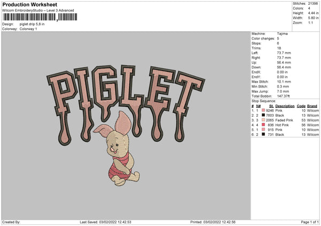This screenshot has width=321, height=226.
Task: Click the min stitch value '0.3 mm'
Action: (283, 86)
